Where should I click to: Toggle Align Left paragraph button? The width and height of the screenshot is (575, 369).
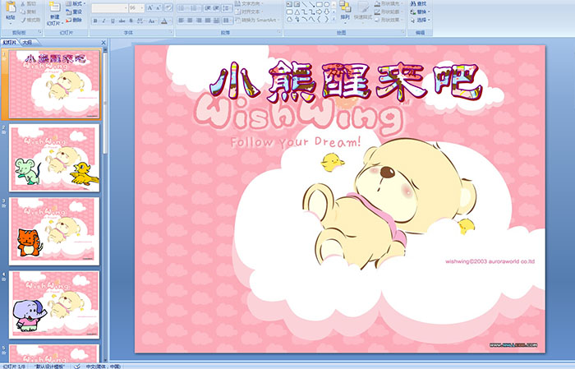182,21
